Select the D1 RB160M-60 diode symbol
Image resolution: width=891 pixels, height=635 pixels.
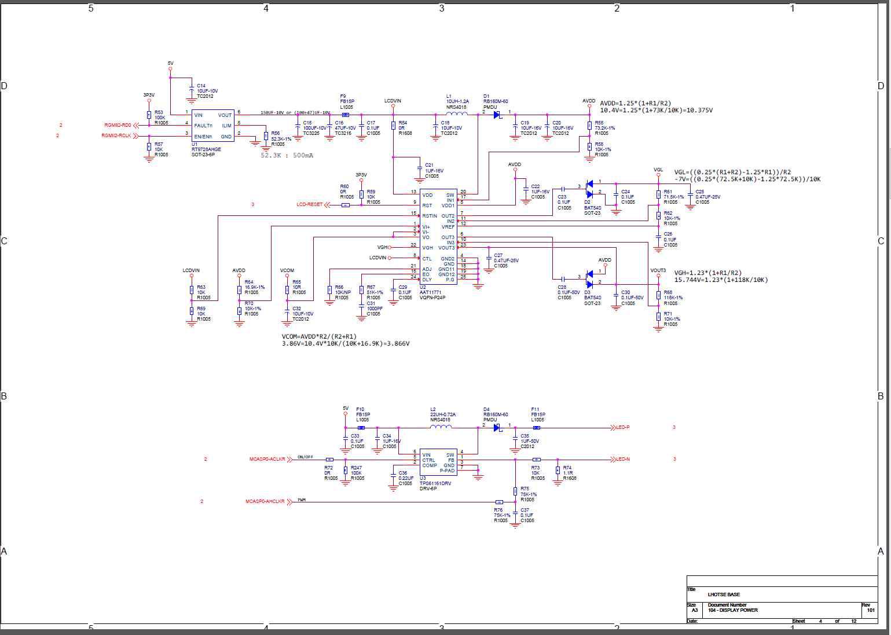497,114
